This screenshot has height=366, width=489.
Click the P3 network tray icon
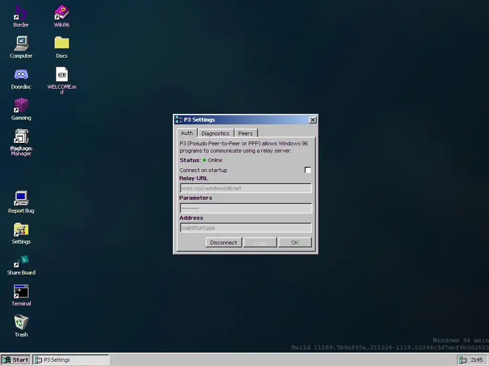pos(463,360)
